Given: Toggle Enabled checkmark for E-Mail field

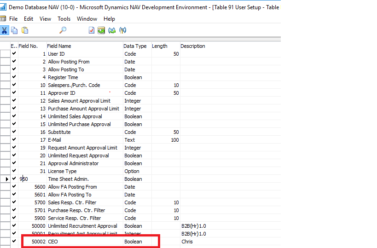Looking at the screenshot, I should click(14, 139).
